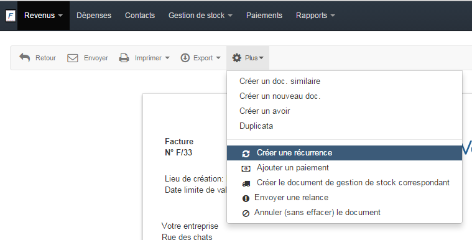Click the Plus button label
472x240 pixels.
pyautogui.click(x=251, y=58)
